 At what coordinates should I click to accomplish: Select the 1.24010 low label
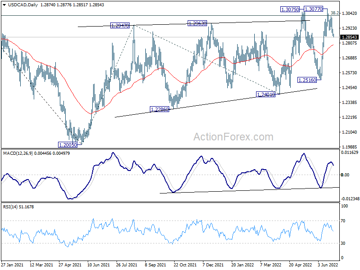click(x=265, y=94)
